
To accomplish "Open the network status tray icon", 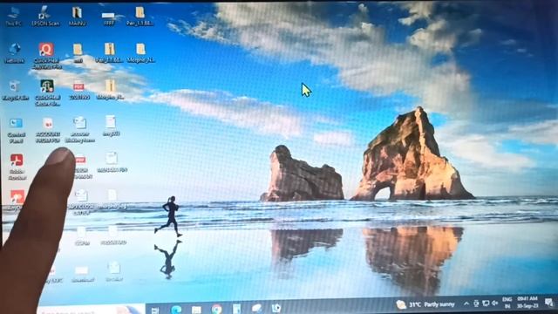I will tap(486, 304).
